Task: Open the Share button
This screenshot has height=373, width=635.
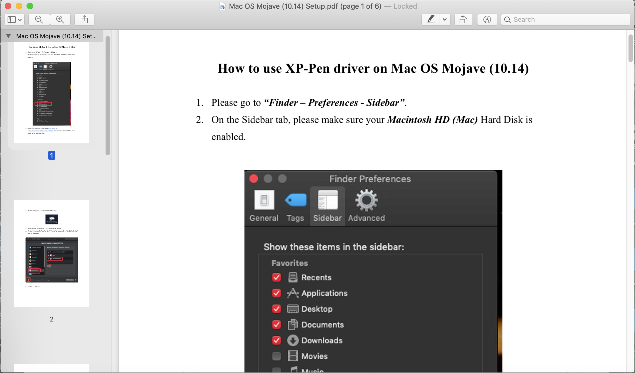Action: point(84,20)
